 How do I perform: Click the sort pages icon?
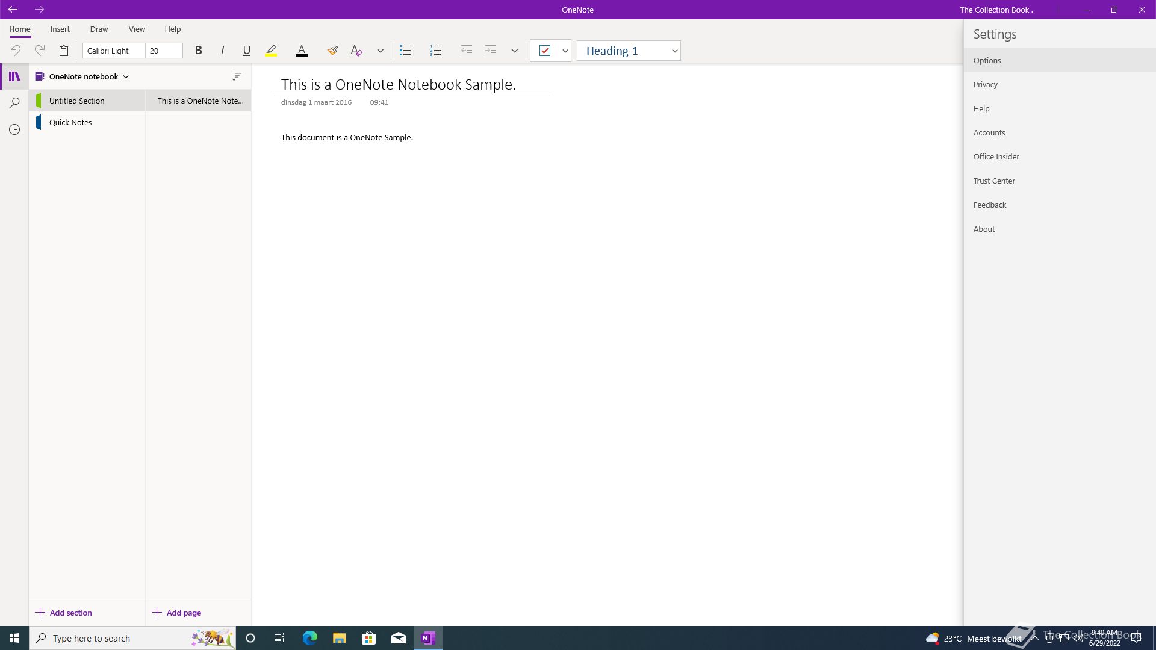[x=237, y=76]
